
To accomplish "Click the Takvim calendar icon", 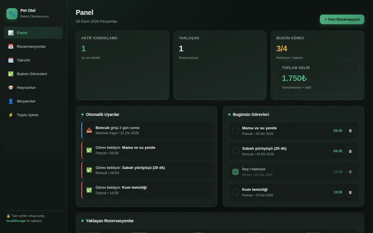I will pyautogui.click(x=11, y=60).
